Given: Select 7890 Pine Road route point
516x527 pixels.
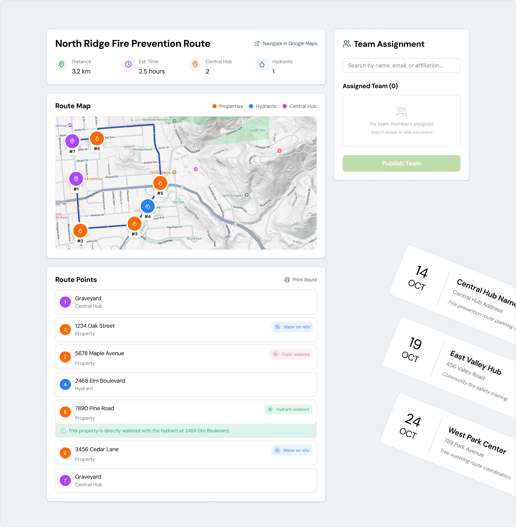Looking at the screenshot, I should click(186, 412).
